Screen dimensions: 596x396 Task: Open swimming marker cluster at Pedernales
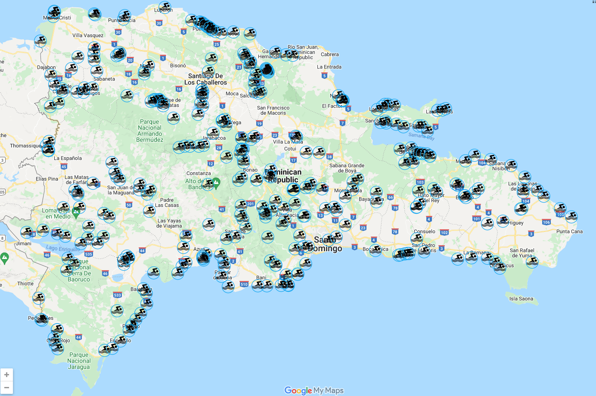(42, 320)
